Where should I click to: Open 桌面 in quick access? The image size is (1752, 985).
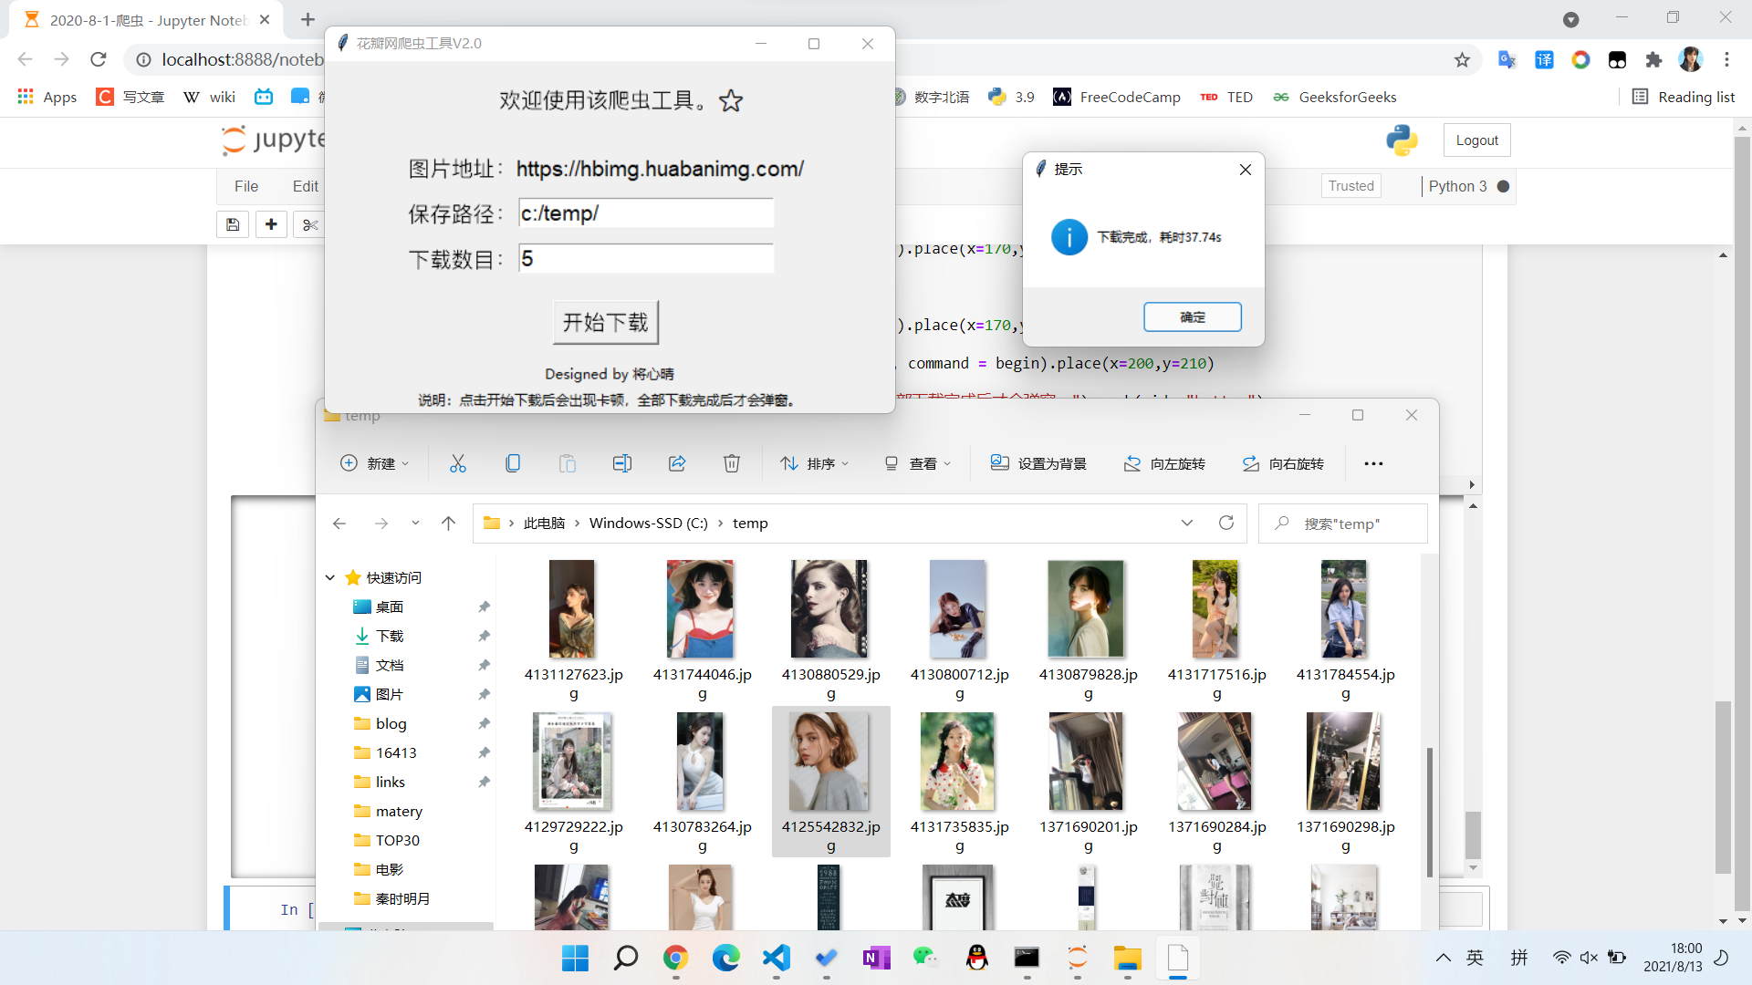(x=390, y=607)
